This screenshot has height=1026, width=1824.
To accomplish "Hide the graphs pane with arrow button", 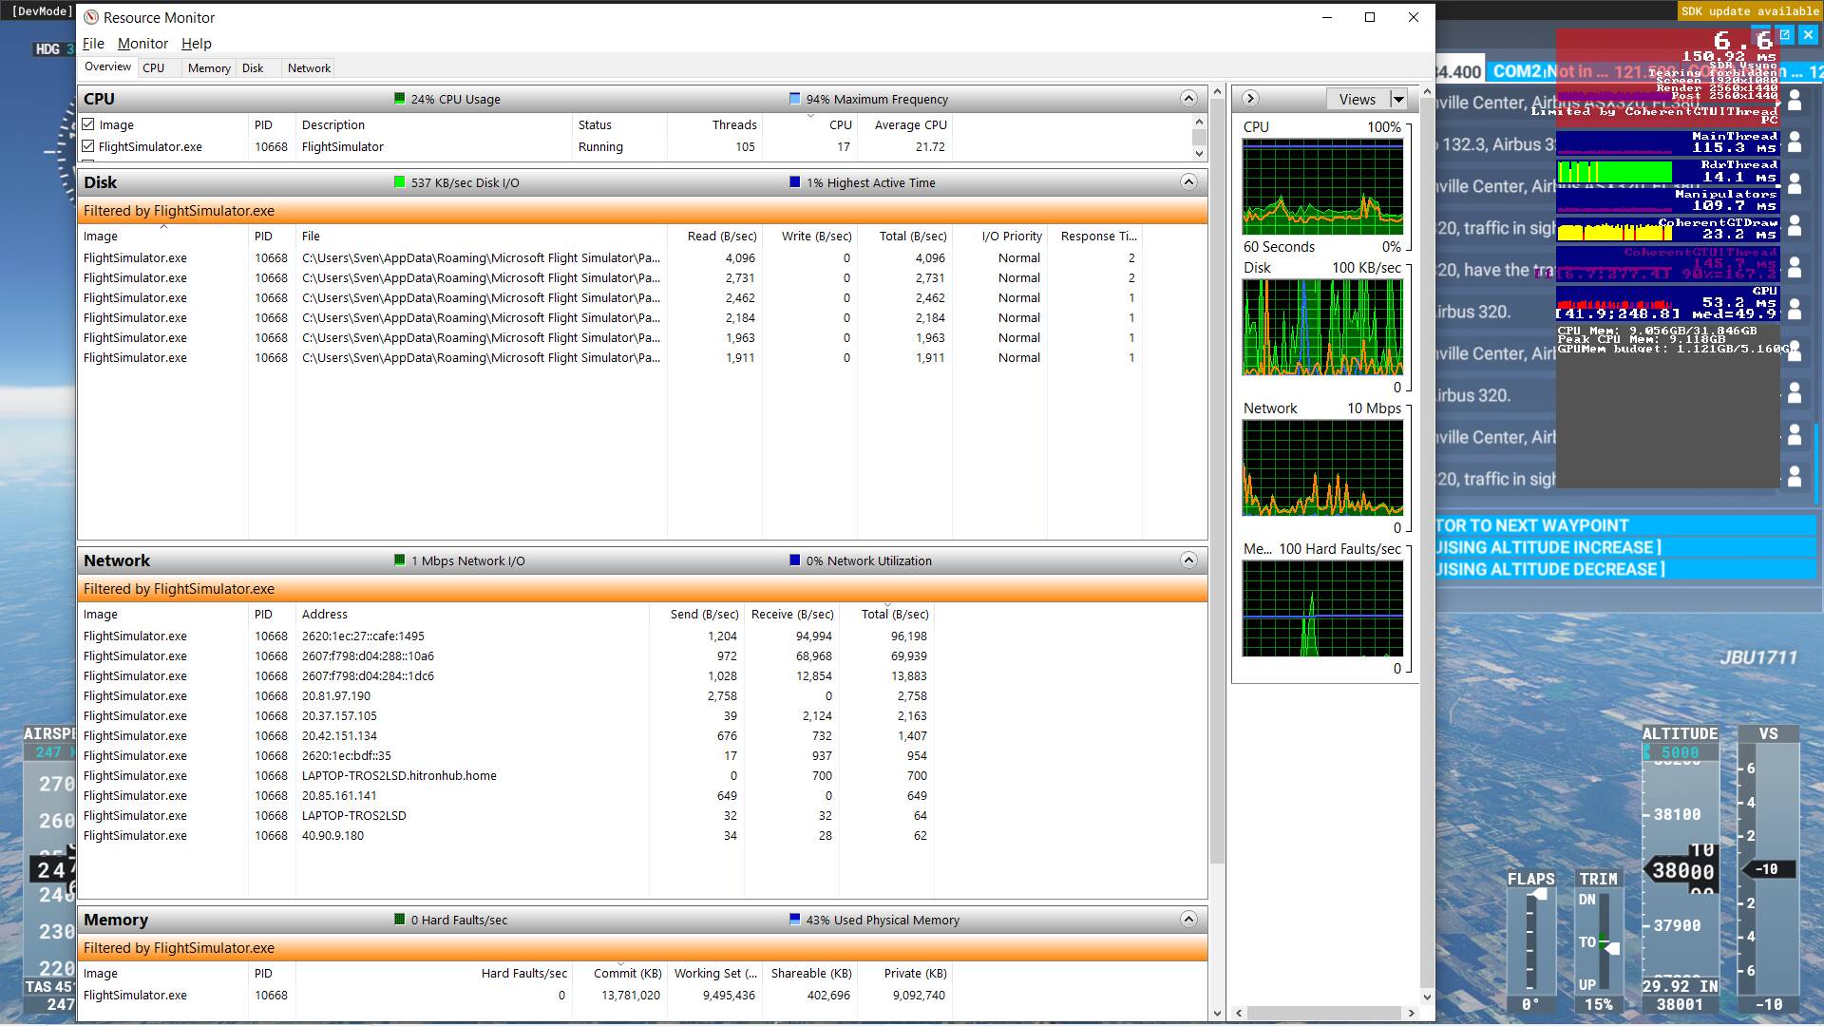I will point(1250,99).
